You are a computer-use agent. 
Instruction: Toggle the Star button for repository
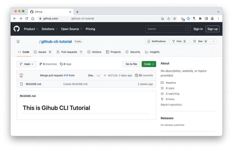tap(200, 41)
